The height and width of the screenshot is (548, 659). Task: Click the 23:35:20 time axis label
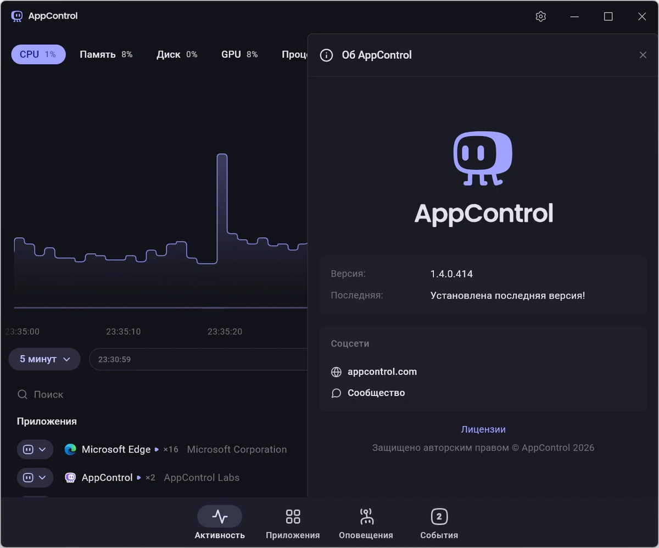pyautogui.click(x=225, y=332)
